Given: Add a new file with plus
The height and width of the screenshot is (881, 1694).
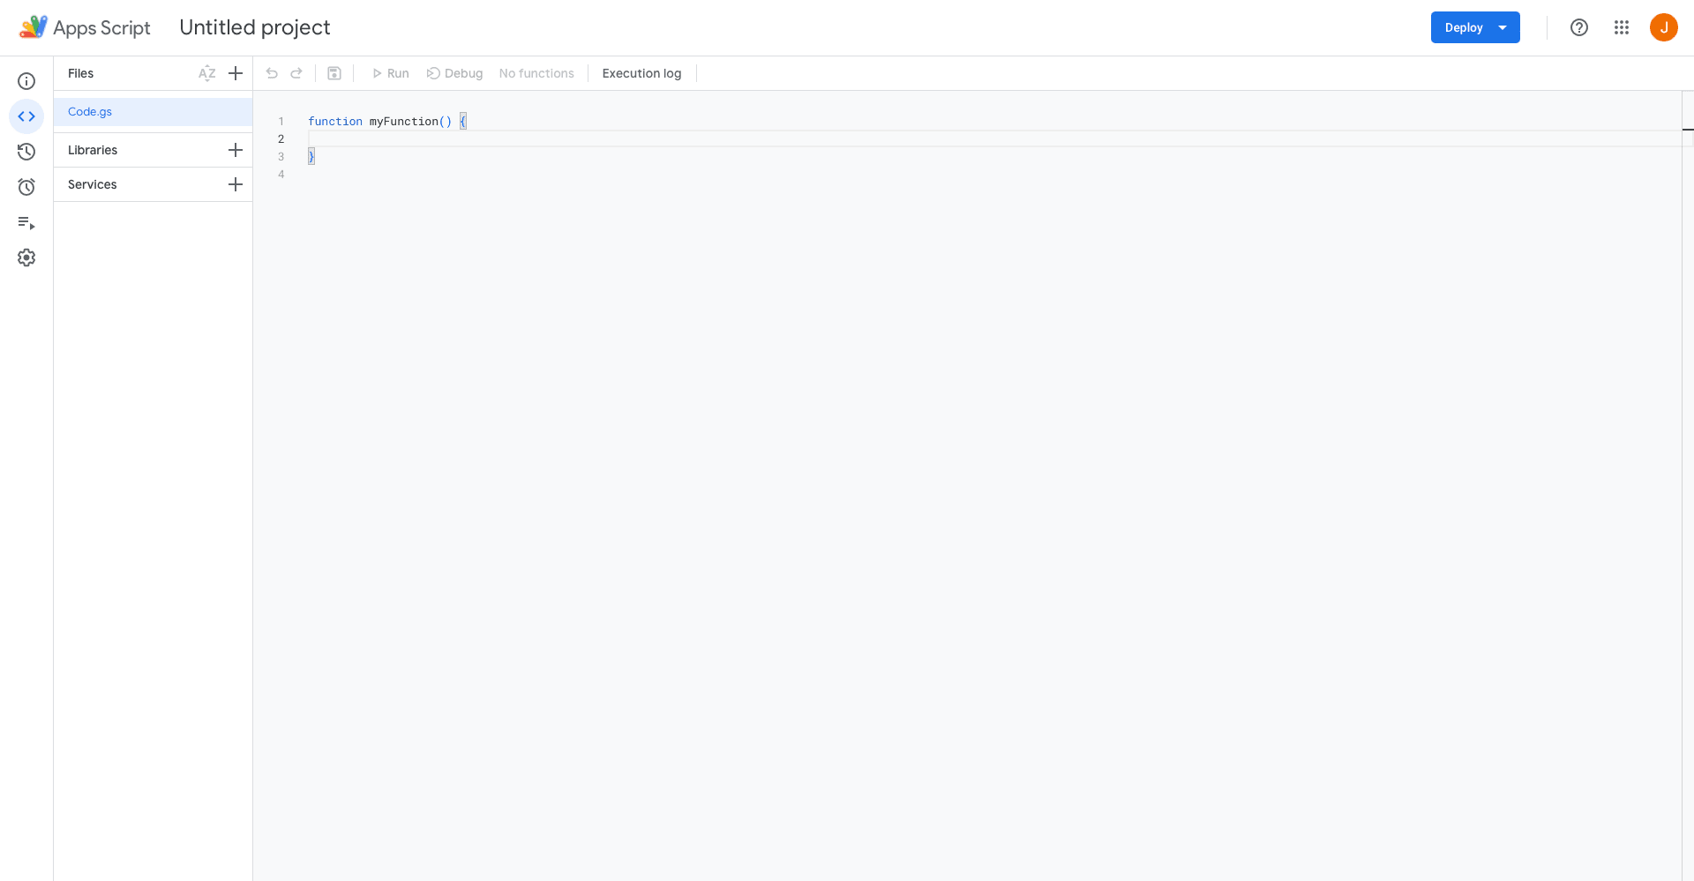Looking at the screenshot, I should click(x=236, y=73).
